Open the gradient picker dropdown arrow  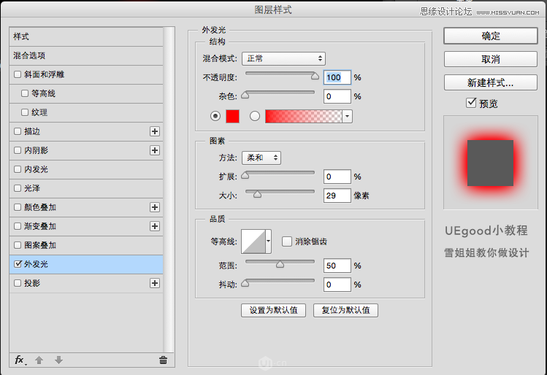(x=347, y=117)
